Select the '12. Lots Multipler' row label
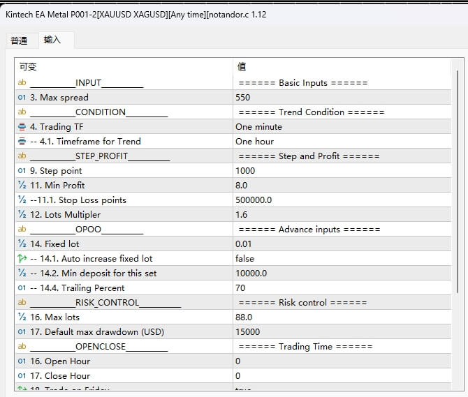Image resolution: width=468 pixels, height=397 pixels. [x=66, y=214]
